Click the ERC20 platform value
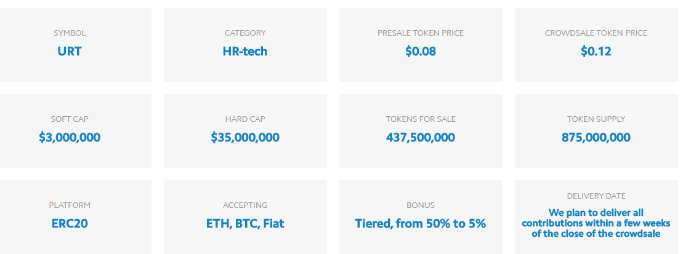The height and width of the screenshot is (254, 699). pyautogui.click(x=70, y=223)
